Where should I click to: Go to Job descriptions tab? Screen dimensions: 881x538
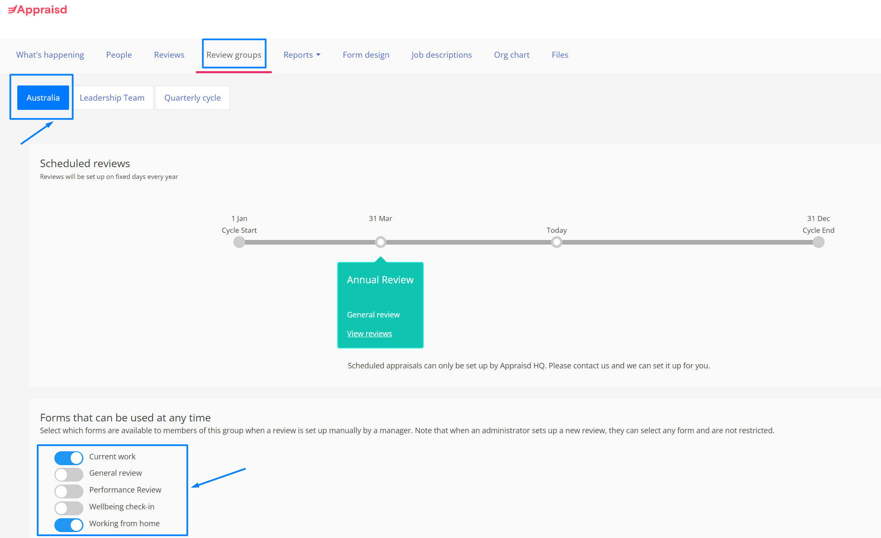442,55
